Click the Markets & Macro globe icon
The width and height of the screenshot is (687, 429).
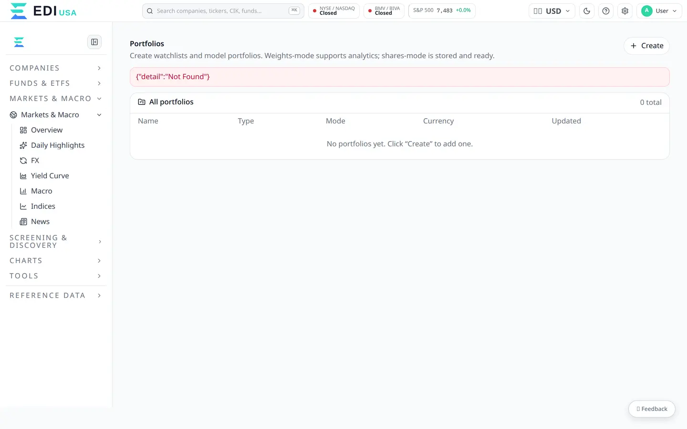point(13,115)
